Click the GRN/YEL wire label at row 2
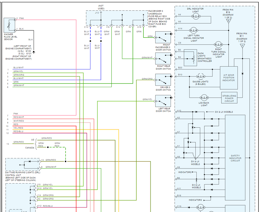Screen dimensions: 261x212 [18, 71]
